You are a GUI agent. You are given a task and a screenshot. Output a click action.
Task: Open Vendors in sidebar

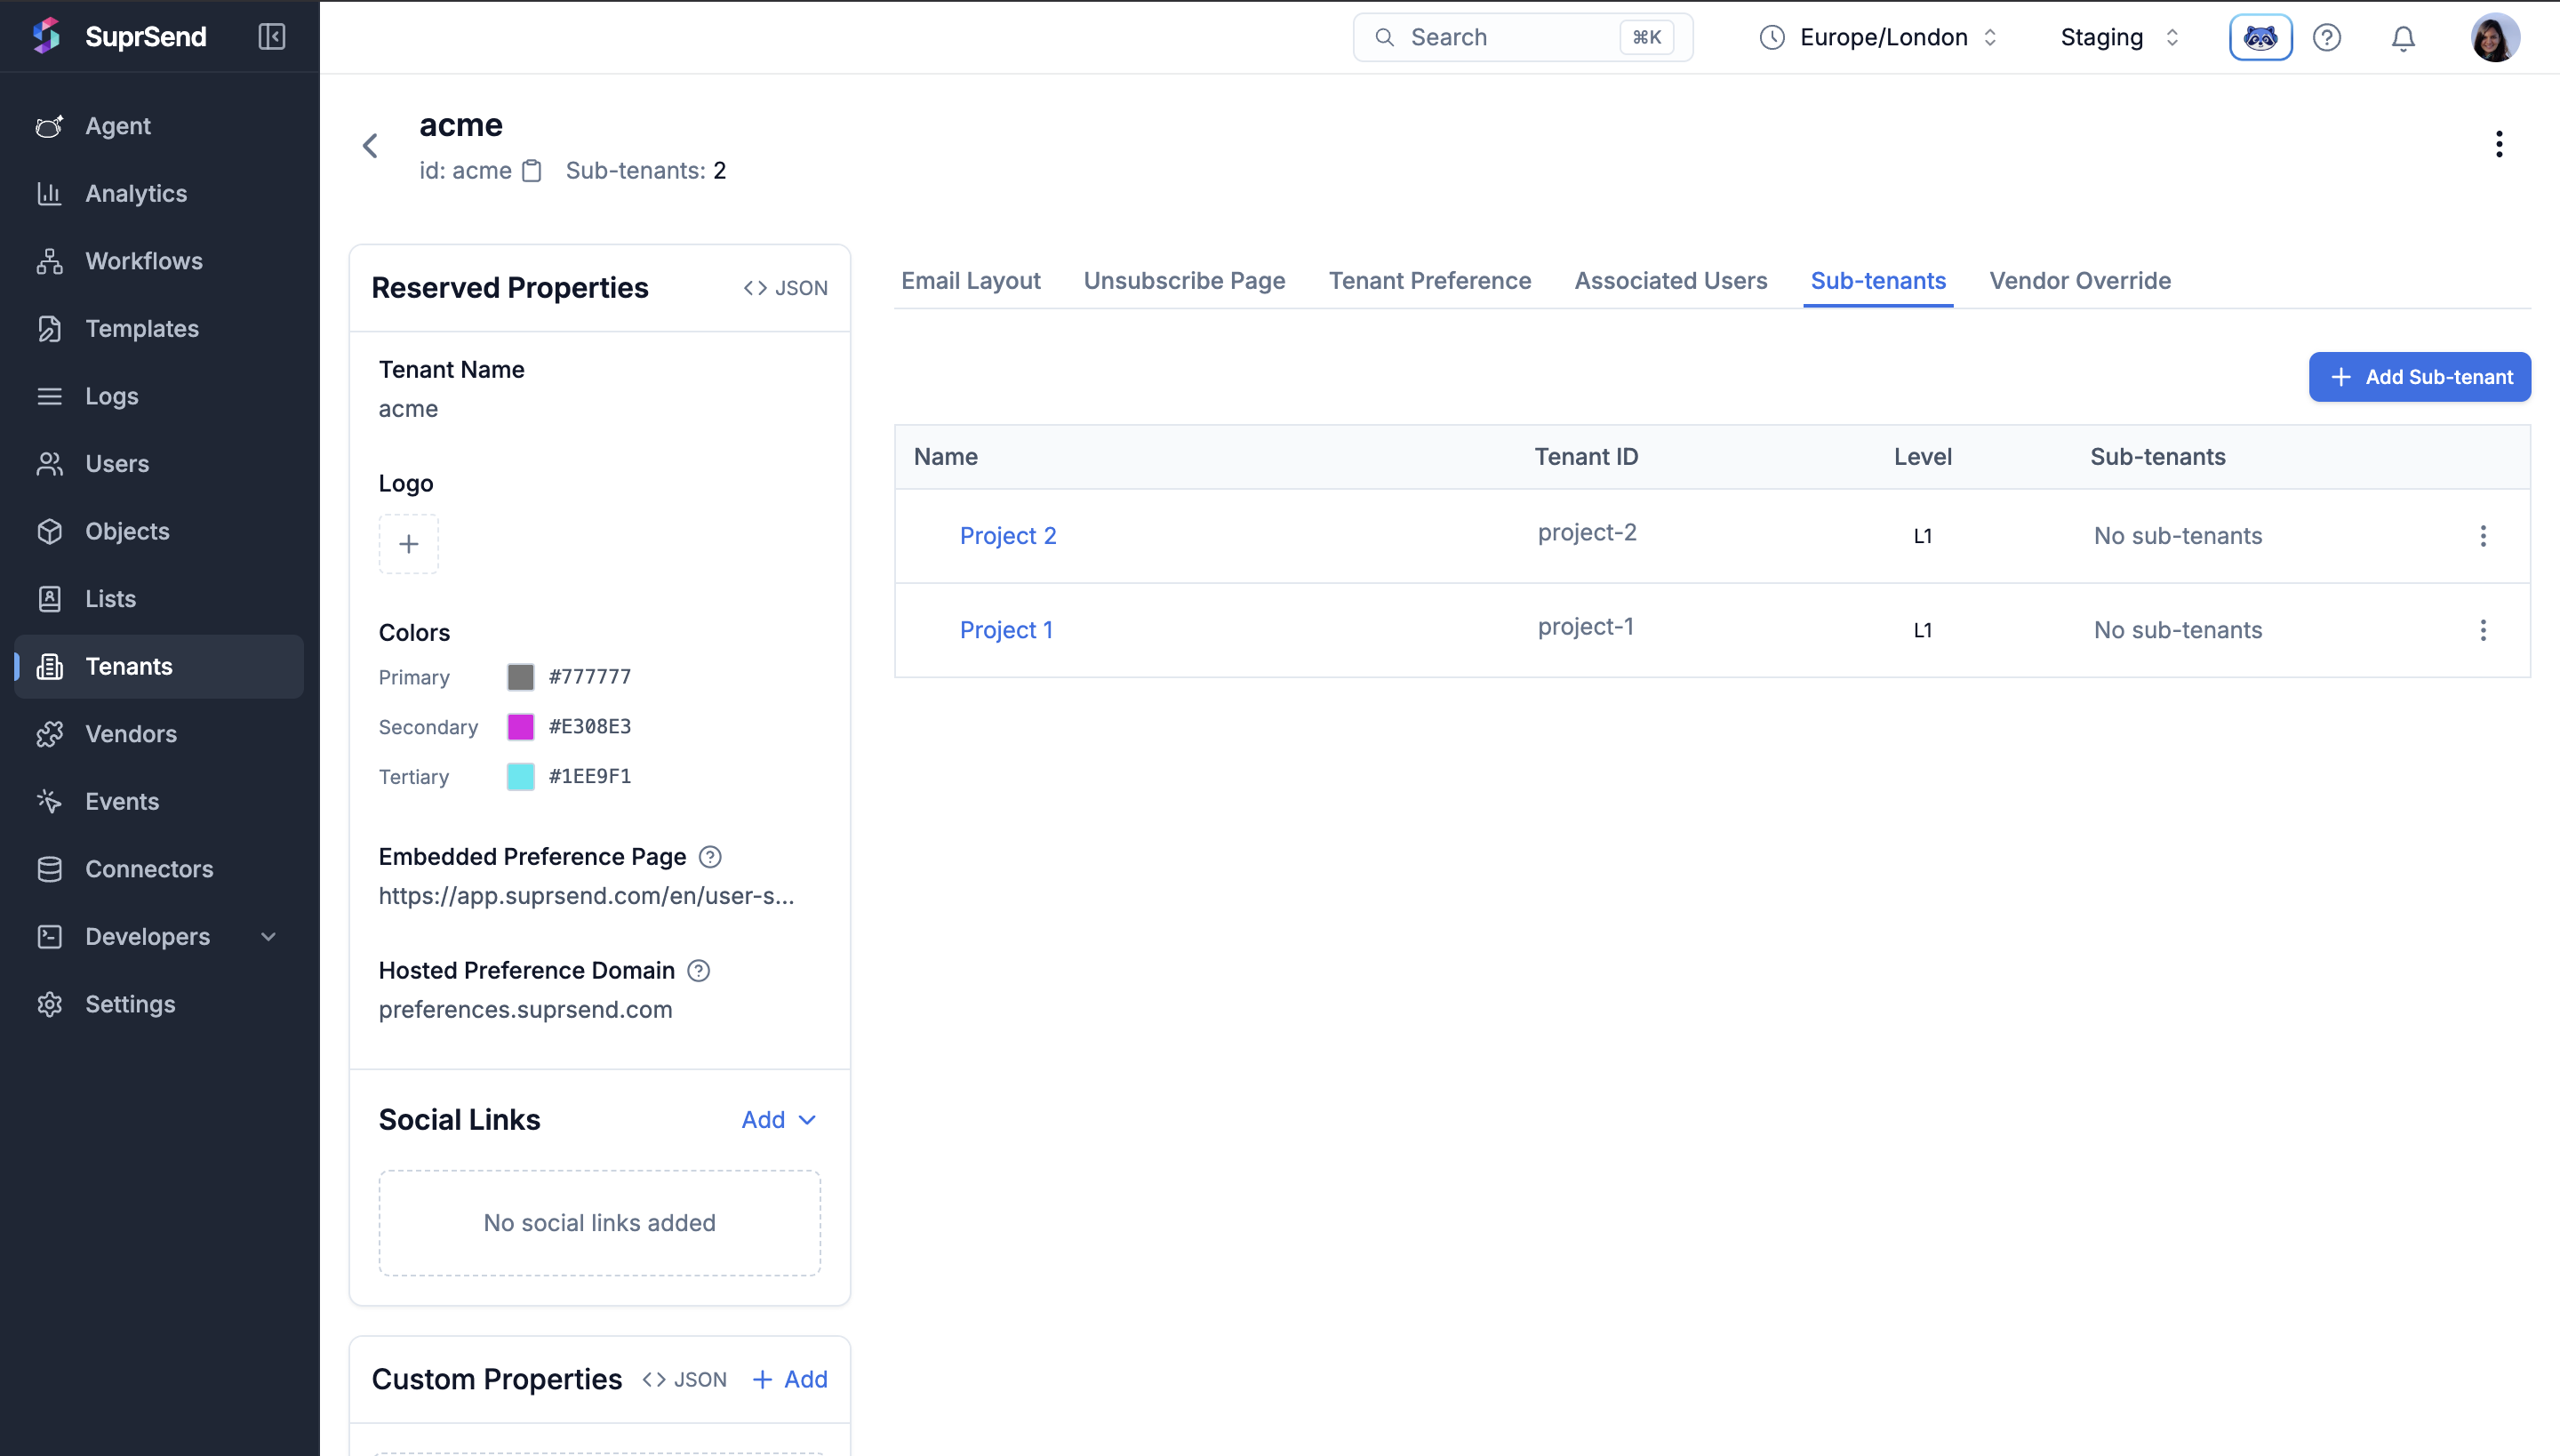(160, 733)
